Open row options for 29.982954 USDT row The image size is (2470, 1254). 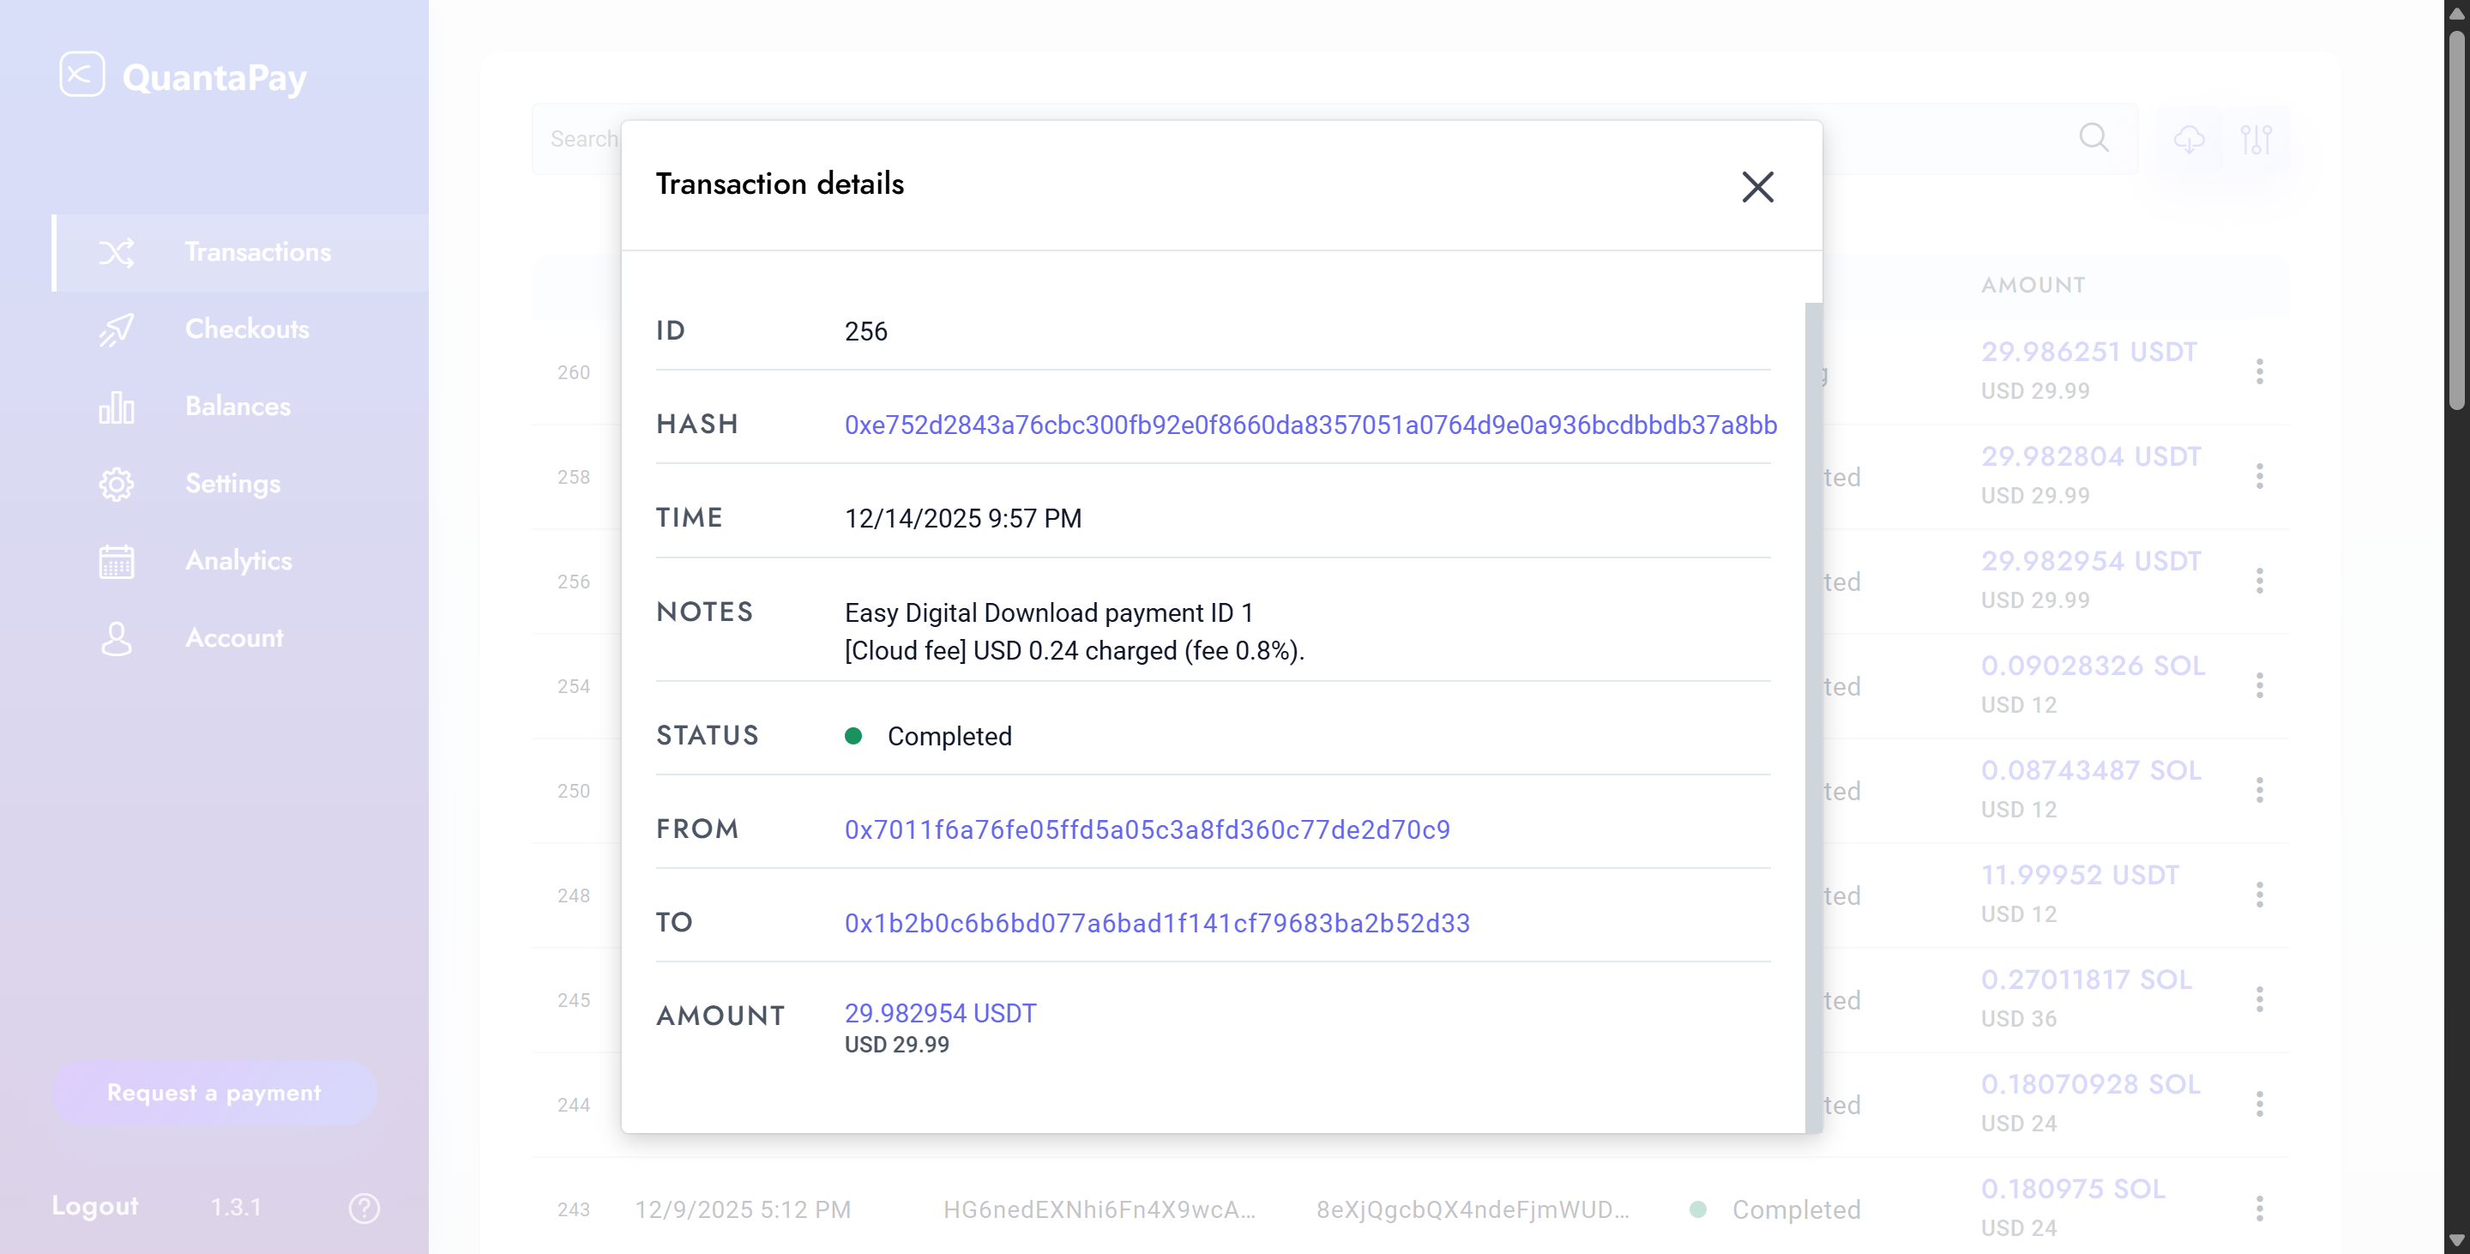pyautogui.click(x=2260, y=580)
